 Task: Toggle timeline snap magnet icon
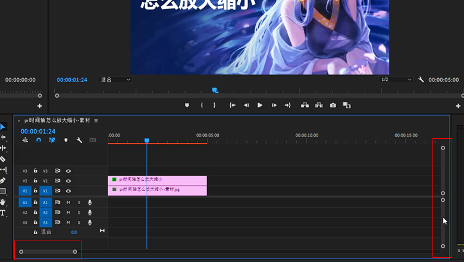click(39, 141)
